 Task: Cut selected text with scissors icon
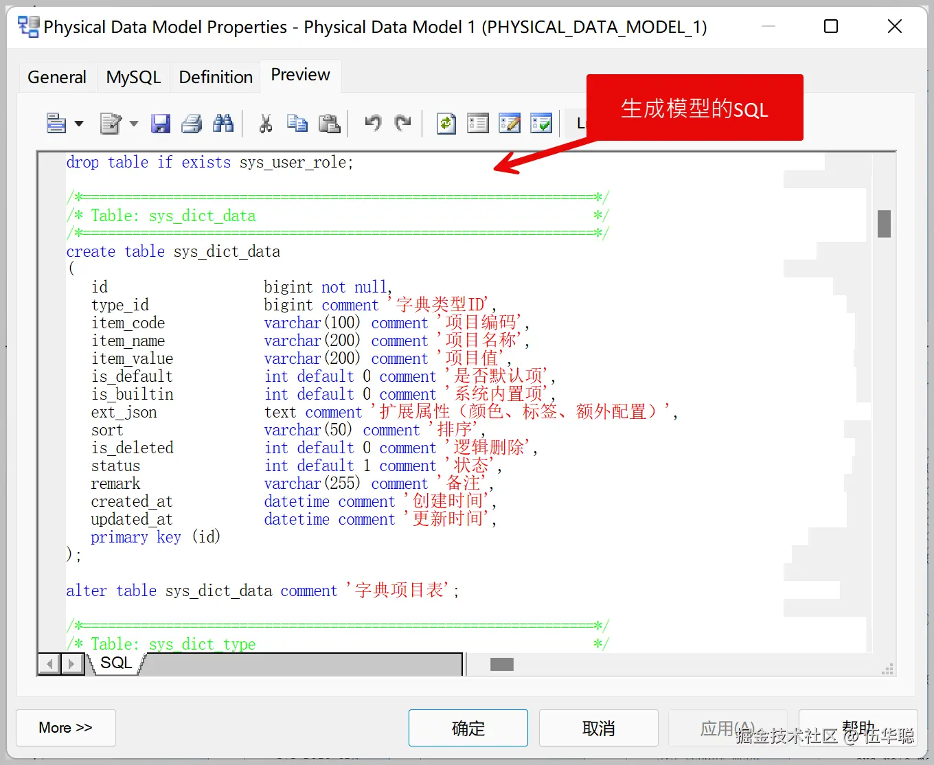pyautogui.click(x=264, y=123)
